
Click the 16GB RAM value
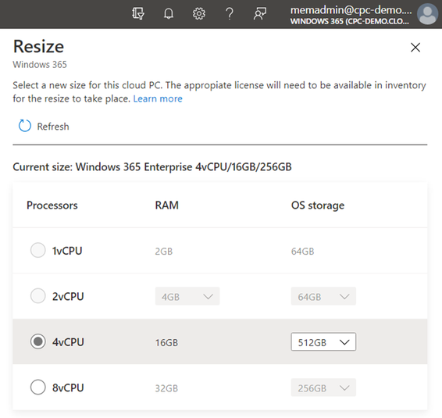point(166,342)
